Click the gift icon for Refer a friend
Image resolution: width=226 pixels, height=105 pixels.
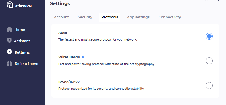coord(9,64)
